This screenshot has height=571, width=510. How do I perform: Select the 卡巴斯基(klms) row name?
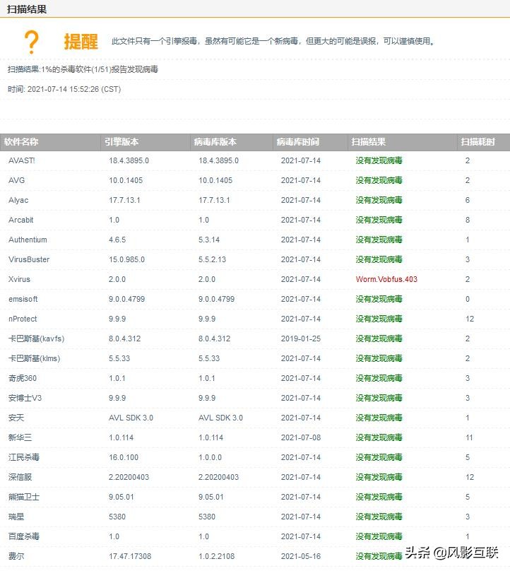pos(34,358)
